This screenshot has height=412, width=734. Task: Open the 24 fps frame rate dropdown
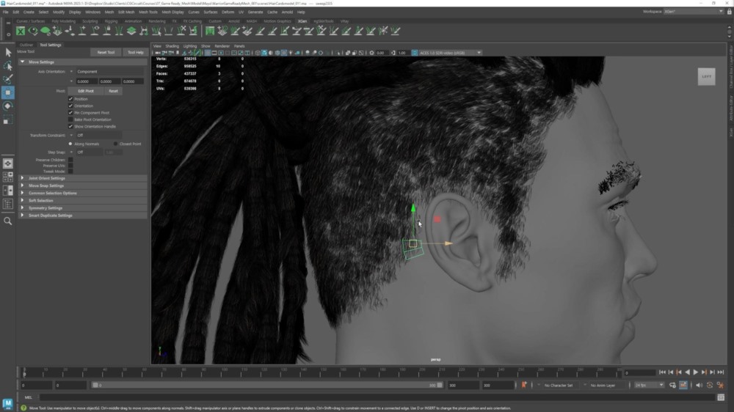click(x=649, y=385)
